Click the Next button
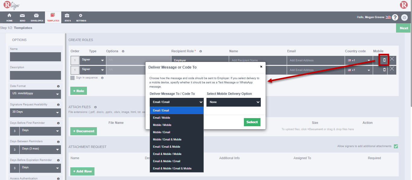The height and width of the screenshot is (180, 412). pos(404,28)
